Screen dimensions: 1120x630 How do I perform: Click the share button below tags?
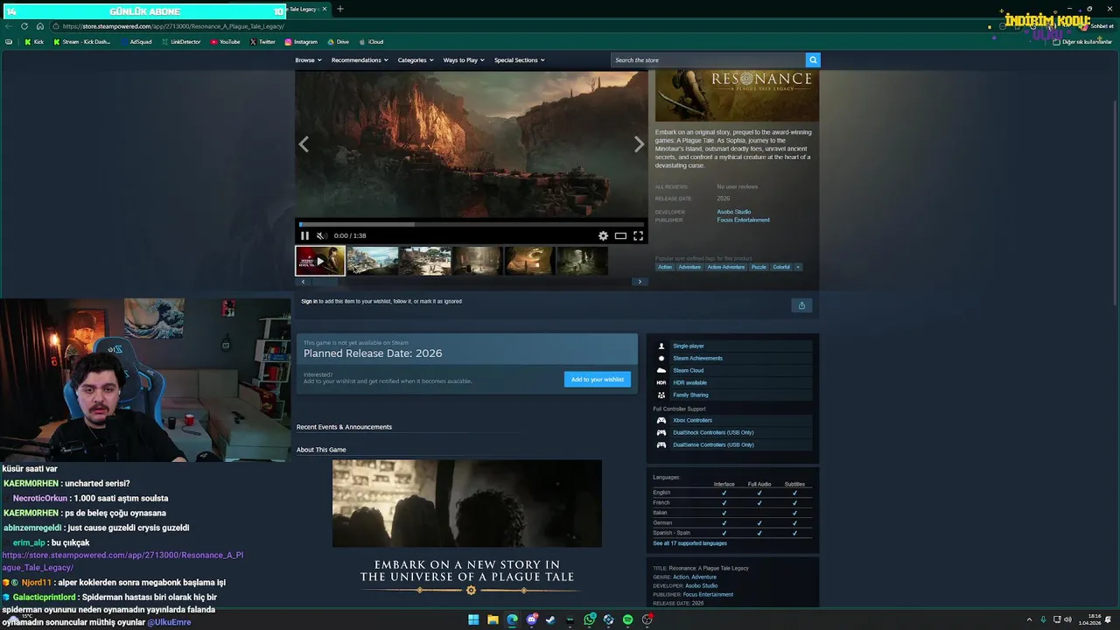[x=801, y=305]
